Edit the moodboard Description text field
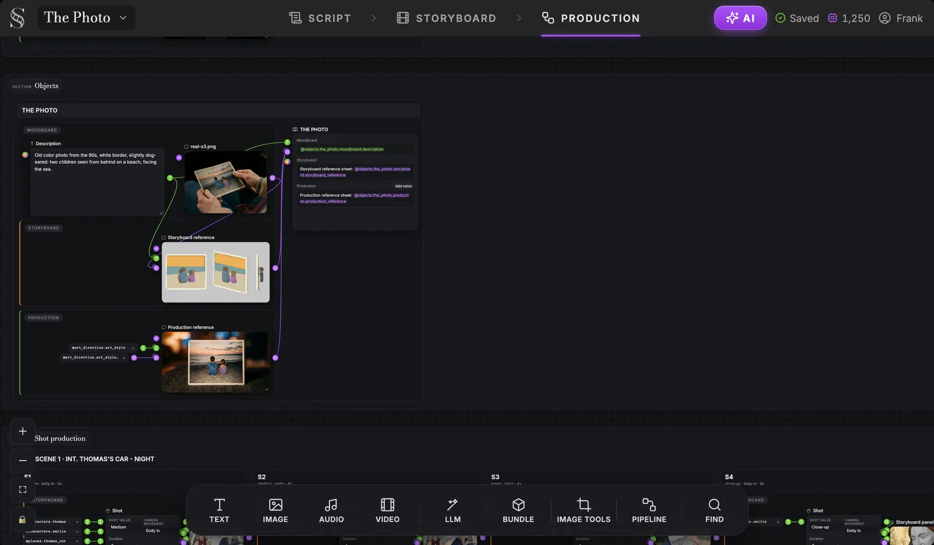Viewport: 934px width, 545px height. coord(97,182)
